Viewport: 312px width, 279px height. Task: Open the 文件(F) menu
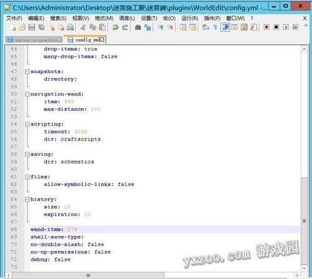pos(14,18)
